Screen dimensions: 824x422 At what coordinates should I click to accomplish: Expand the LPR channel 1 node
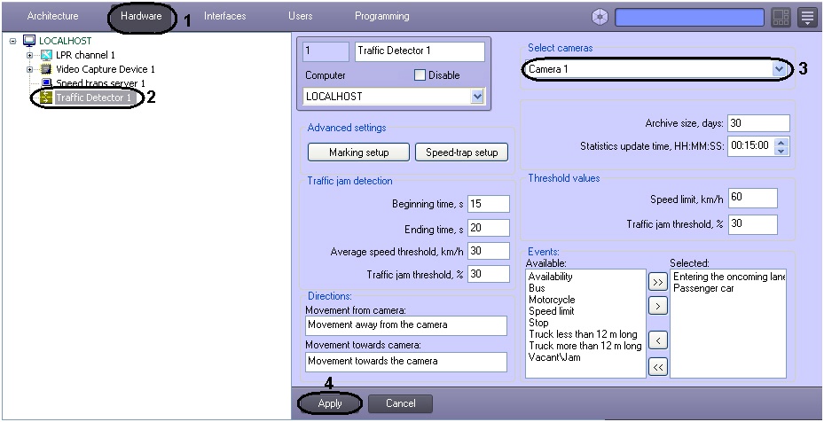[29, 55]
